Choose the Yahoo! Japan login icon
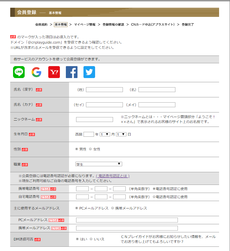 (x=54, y=72)
